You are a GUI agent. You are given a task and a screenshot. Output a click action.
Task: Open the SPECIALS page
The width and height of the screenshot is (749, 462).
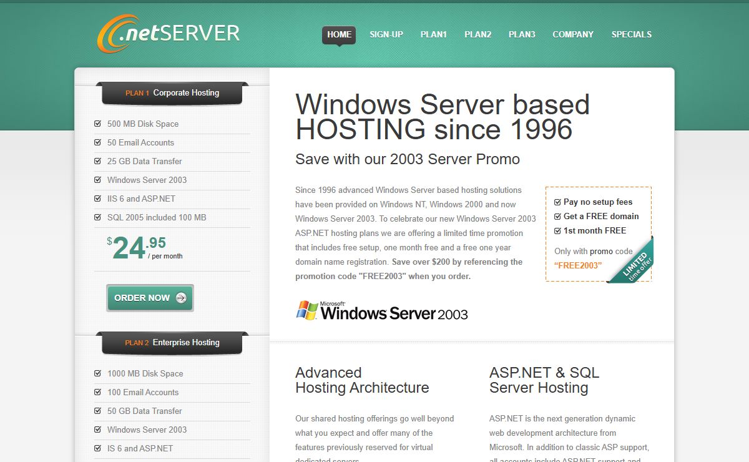pyautogui.click(x=632, y=34)
